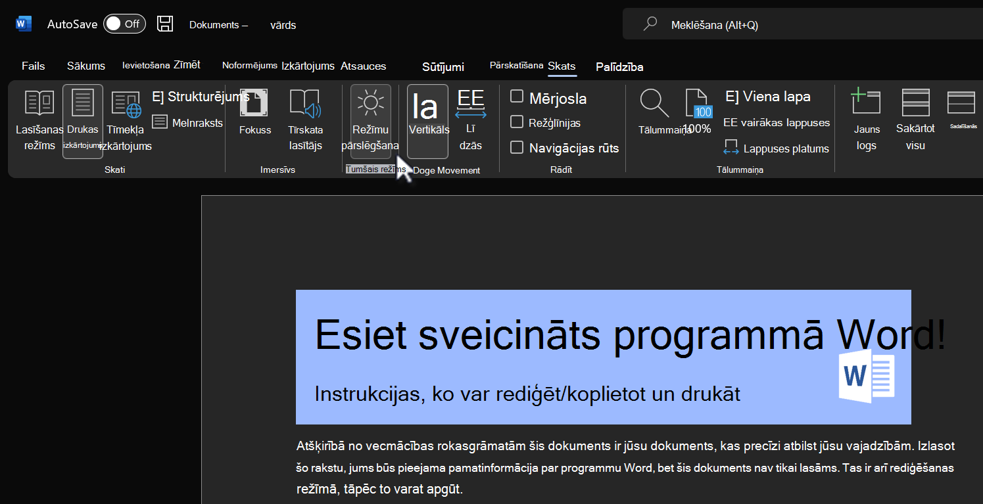Click the Save floppy disk icon
This screenshot has height=504, width=983.
(x=165, y=24)
